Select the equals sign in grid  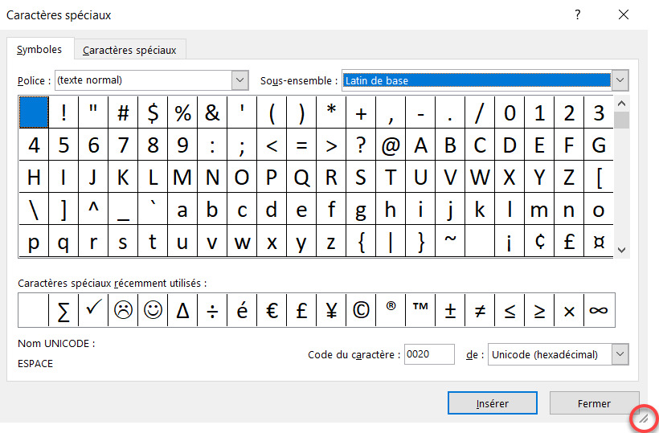coord(301,145)
